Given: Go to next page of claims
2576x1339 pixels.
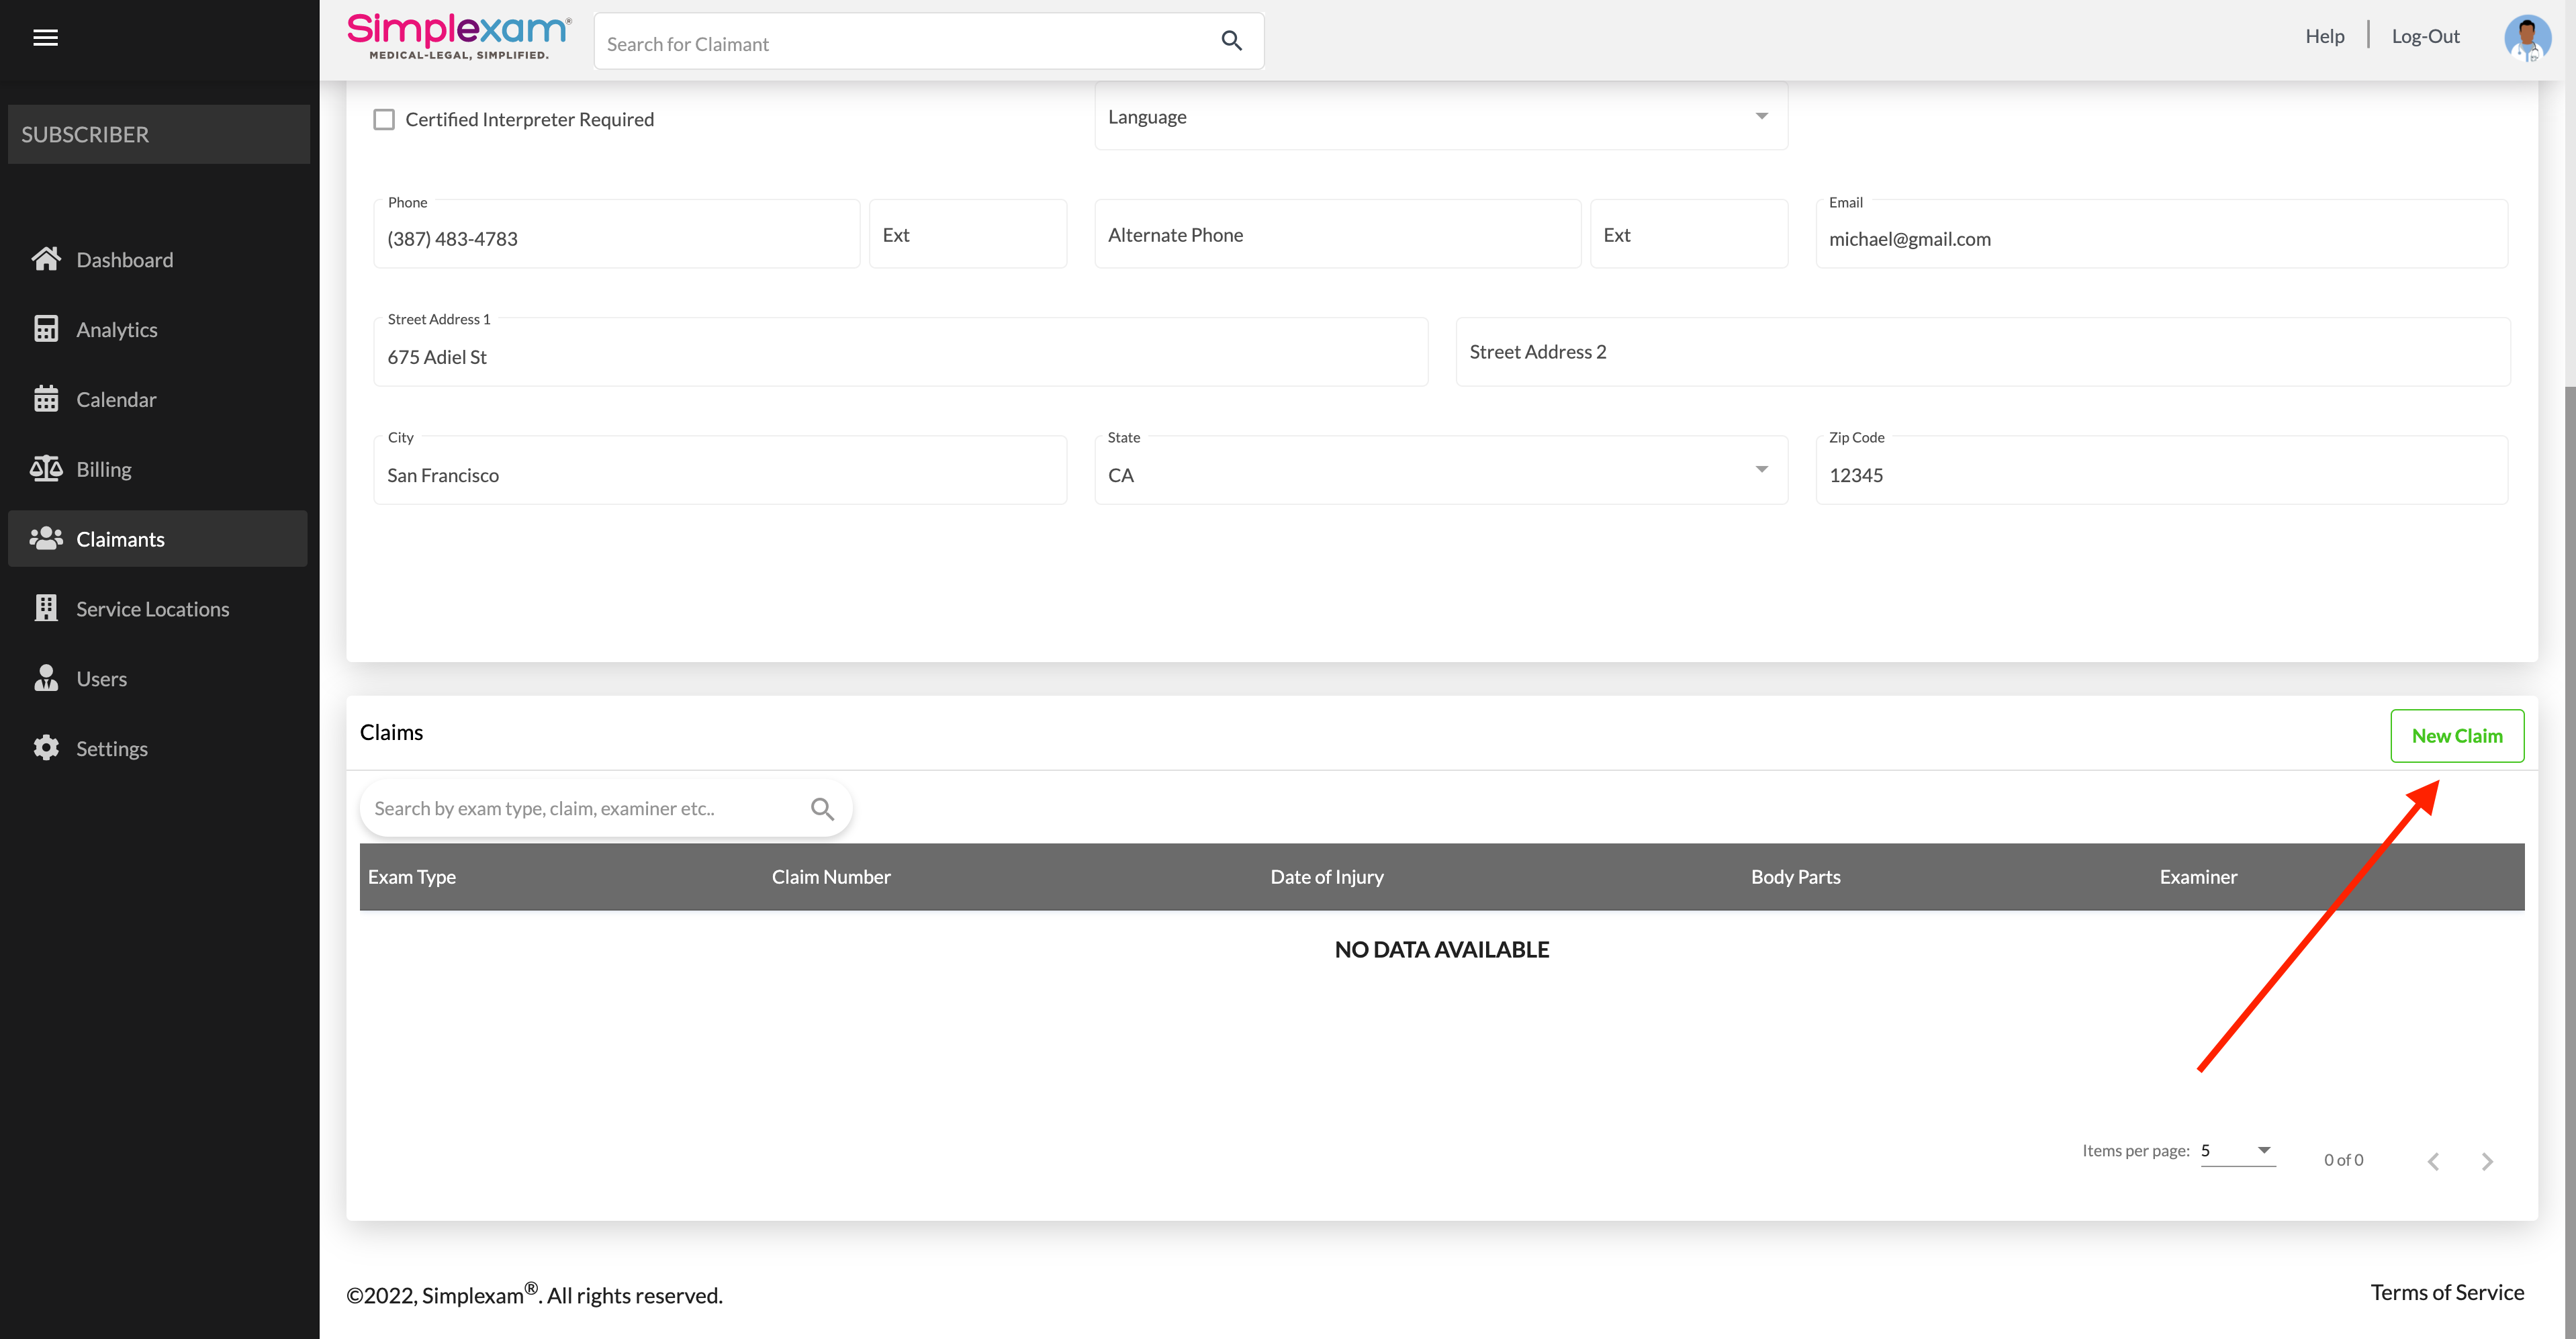Looking at the screenshot, I should coord(2486,1161).
